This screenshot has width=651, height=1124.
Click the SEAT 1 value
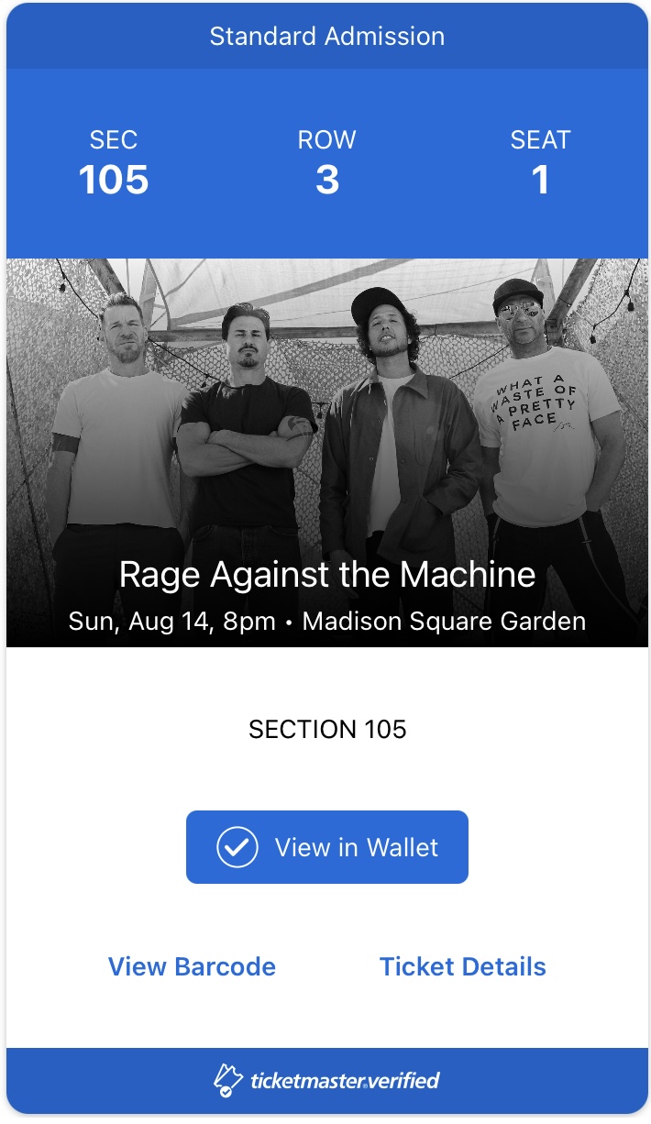541,180
